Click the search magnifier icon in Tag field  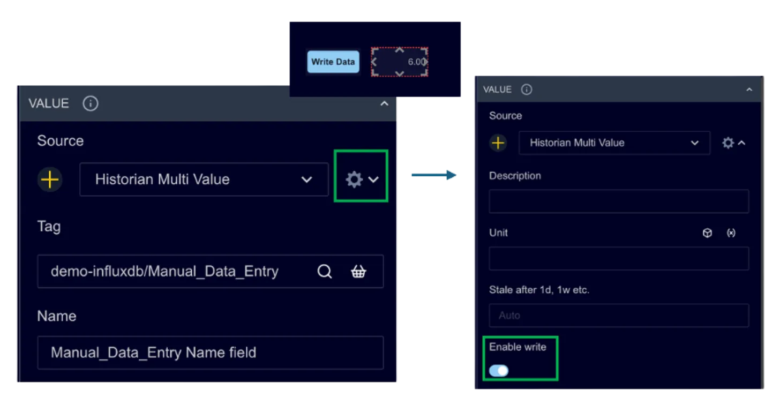pyautogui.click(x=325, y=272)
